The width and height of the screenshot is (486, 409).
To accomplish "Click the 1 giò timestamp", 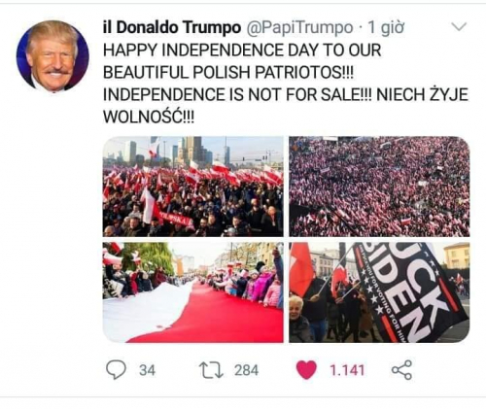I will pyautogui.click(x=386, y=28).
